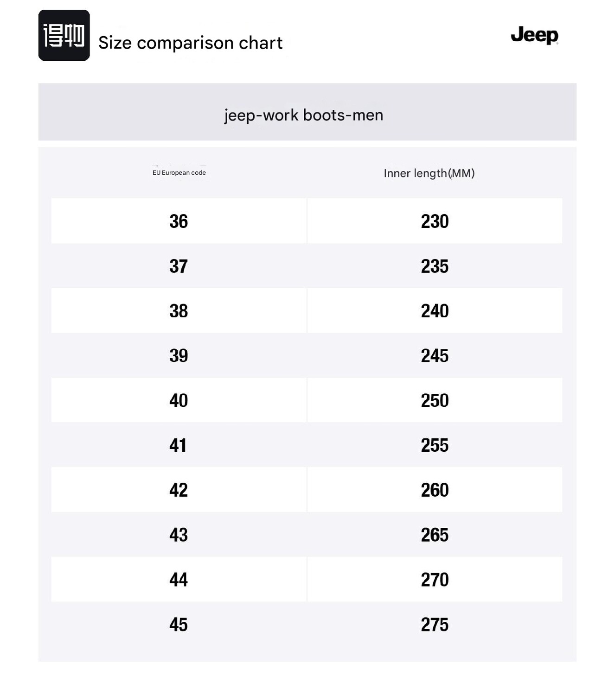Viewport: 615px width, 695px height.
Task: Select EU size 40 cell
Action: pyautogui.click(x=179, y=400)
